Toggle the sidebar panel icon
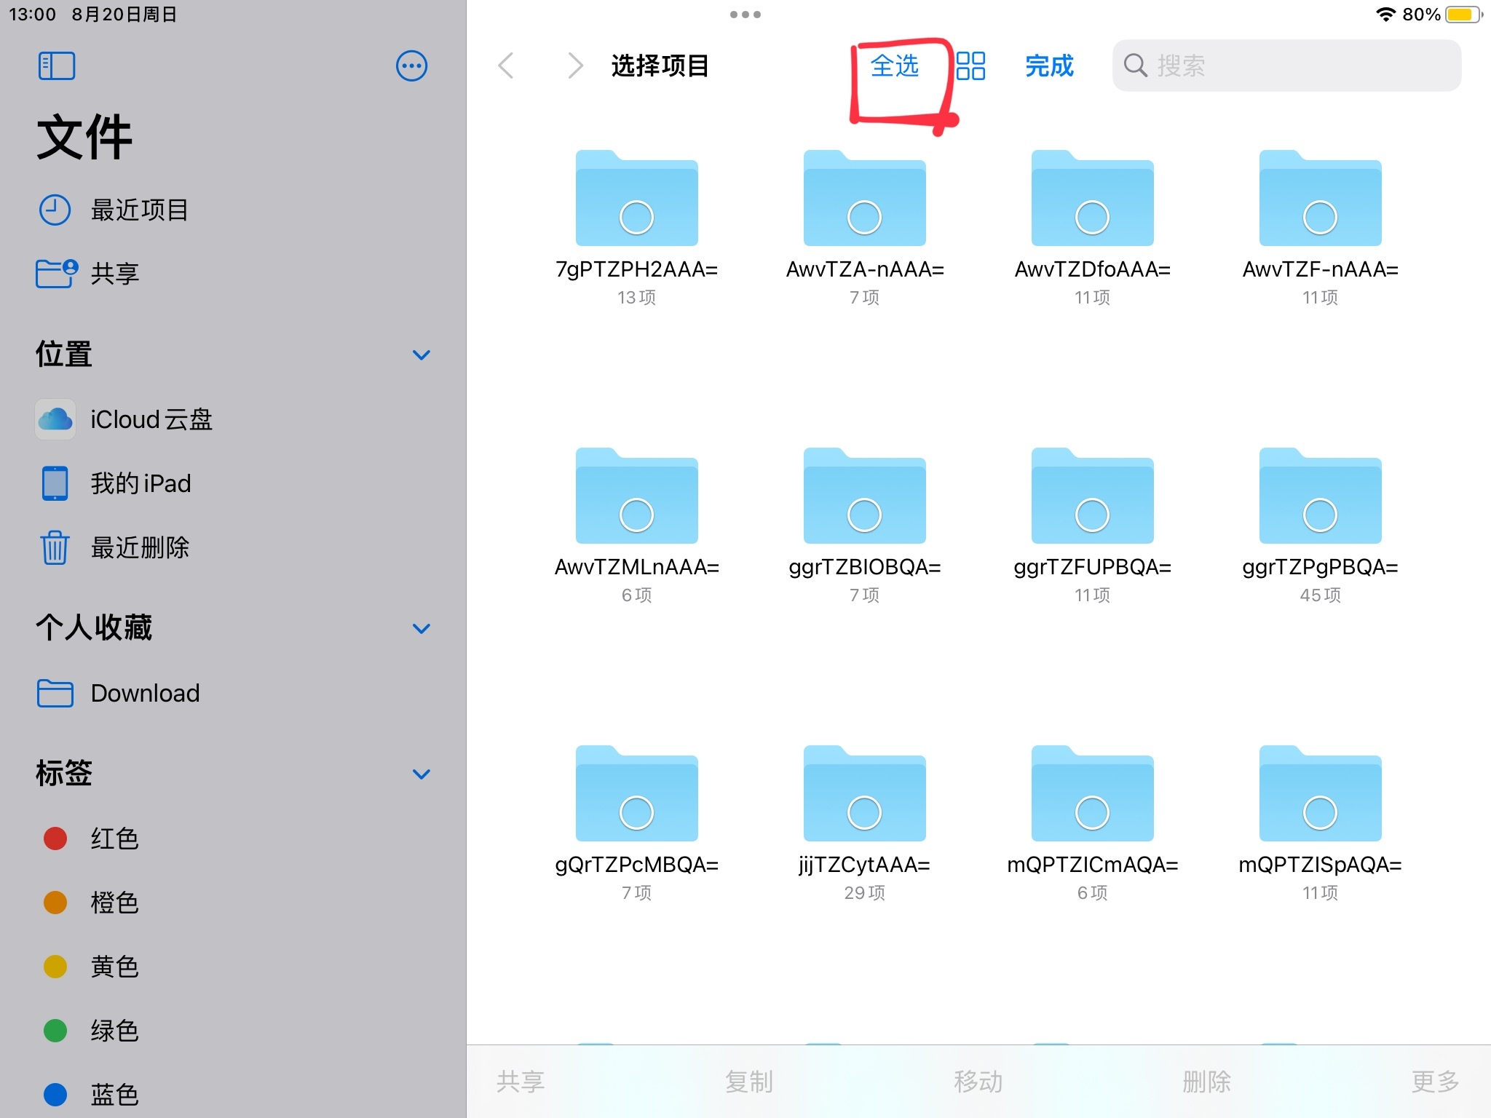This screenshot has height=1118, width=1491. point(56,66)
